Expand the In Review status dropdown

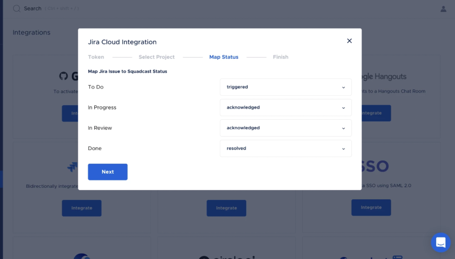[x=286, y=128]
